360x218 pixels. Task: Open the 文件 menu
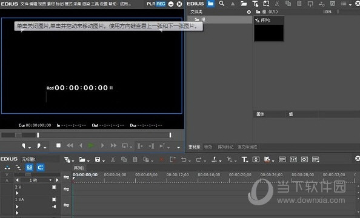click(24, 4)
